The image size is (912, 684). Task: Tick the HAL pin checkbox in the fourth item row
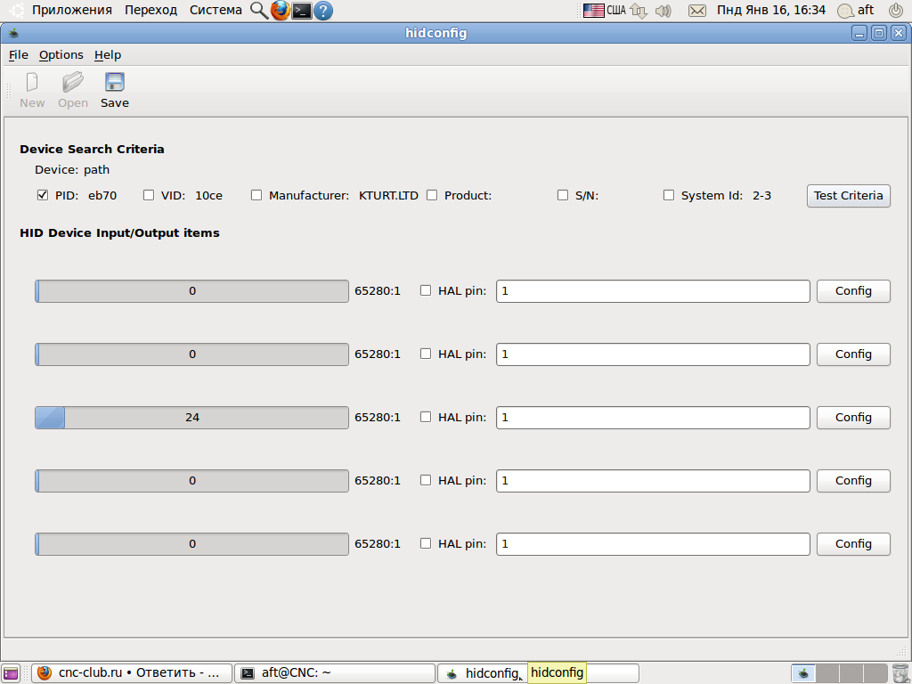[426, 480]
